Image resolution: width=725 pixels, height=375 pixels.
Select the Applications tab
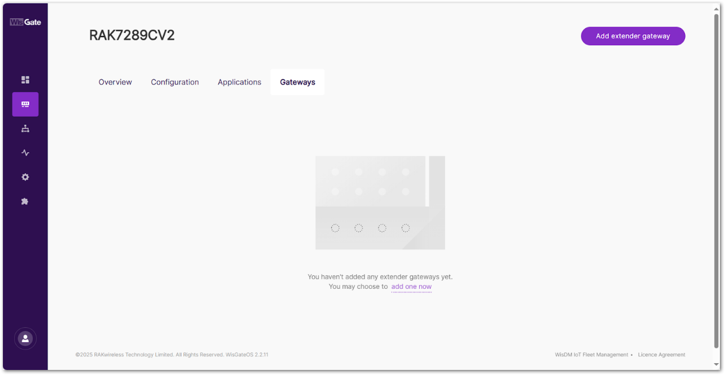point(239,82)
